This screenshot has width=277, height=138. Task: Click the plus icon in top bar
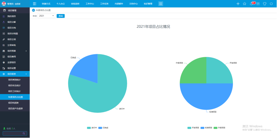click(x=238, y=4)
